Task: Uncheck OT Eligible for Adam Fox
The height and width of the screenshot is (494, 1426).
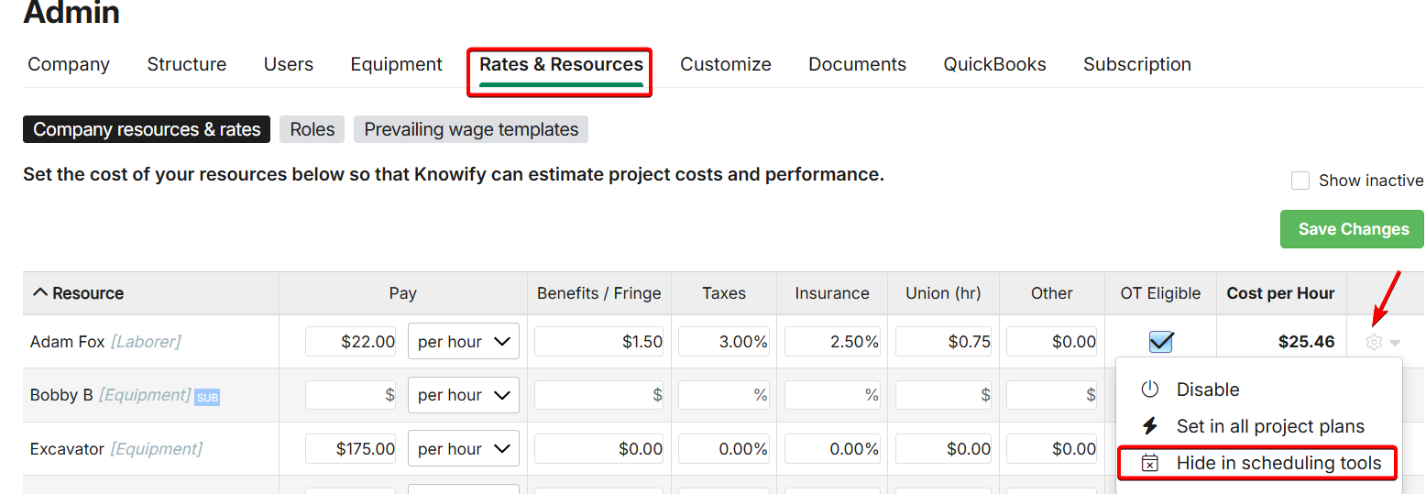Action: [x=1161, y=342]
